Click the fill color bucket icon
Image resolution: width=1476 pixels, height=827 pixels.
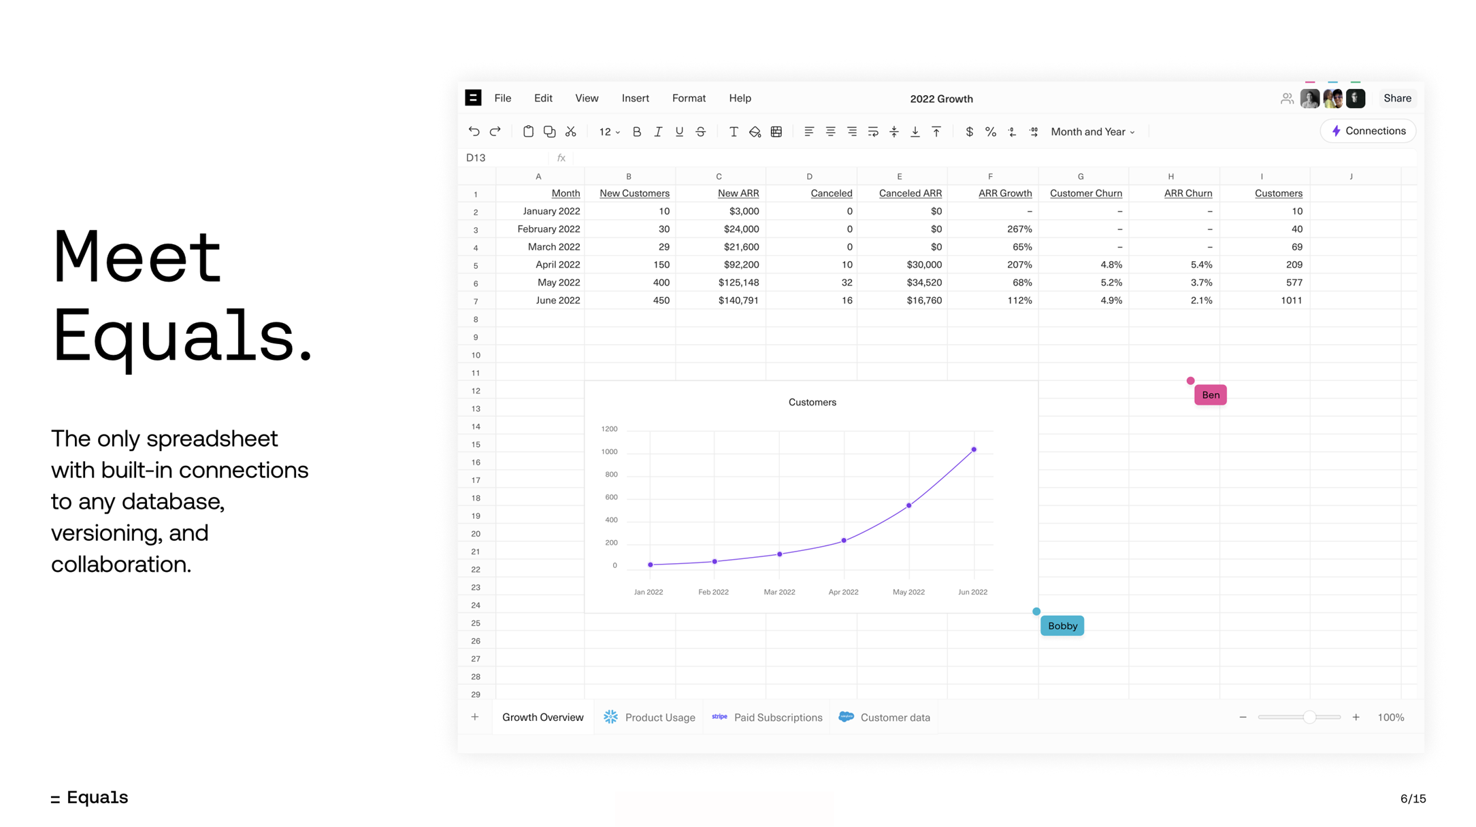point(755,131)
